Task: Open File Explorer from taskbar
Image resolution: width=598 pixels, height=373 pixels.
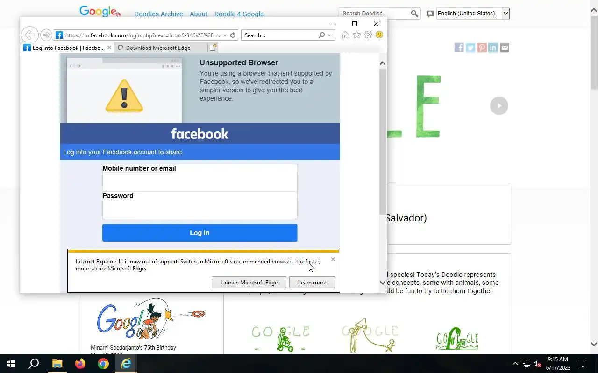Action: coord(57,364)
